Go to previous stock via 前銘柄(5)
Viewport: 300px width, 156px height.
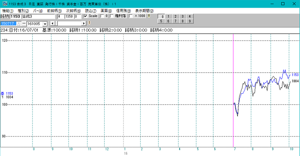point(54,11)
